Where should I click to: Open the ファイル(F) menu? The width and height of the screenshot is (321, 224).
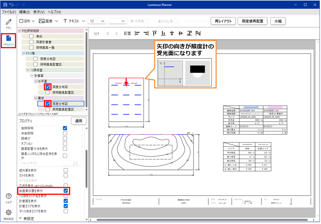tap(9, 12)
